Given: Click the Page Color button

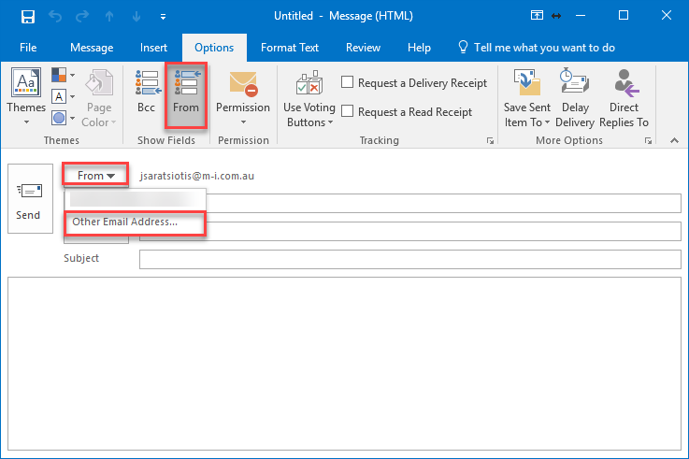Looking at the screenshot, I should pyautogui.click(x=99, y=97).
